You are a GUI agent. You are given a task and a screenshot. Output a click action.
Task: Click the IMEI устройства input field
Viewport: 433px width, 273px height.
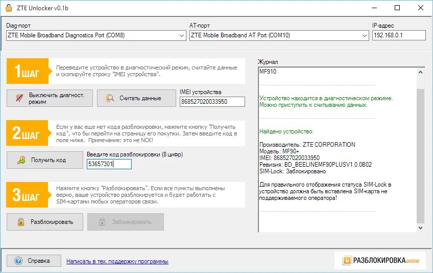(212, 102)
